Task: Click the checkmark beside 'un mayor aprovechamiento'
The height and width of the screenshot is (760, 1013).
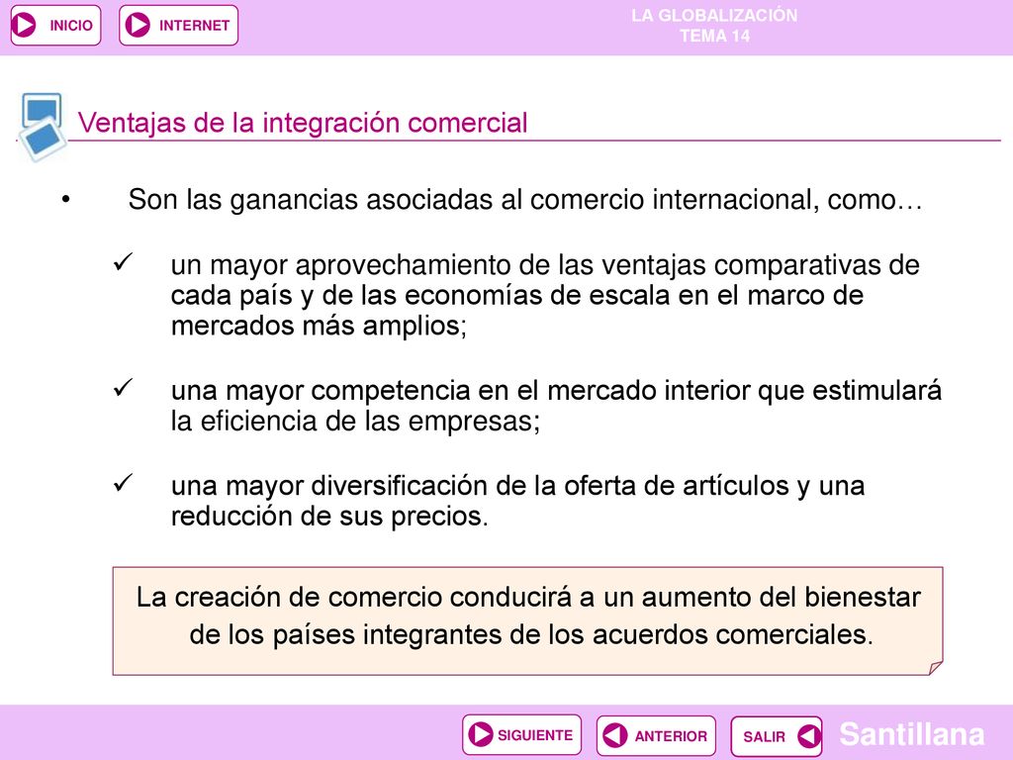Action: pyautogui.click(x=123, y=262)
